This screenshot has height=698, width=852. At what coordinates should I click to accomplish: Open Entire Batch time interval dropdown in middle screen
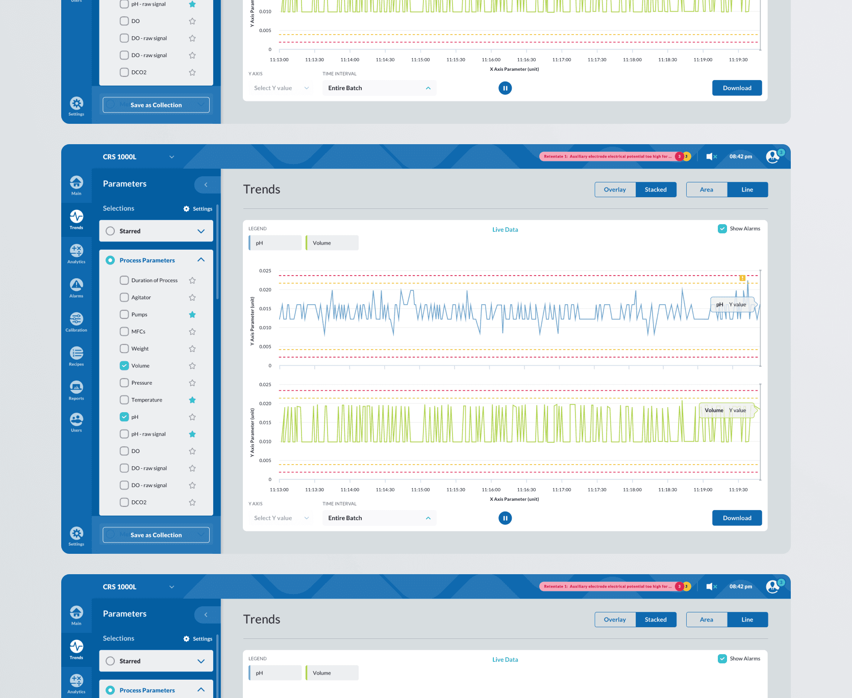380,518
